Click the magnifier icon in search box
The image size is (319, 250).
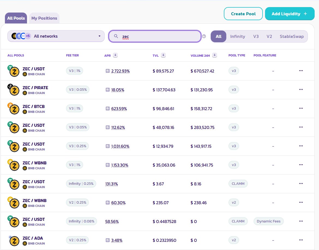pyautogui.click(x=116, y=36)
